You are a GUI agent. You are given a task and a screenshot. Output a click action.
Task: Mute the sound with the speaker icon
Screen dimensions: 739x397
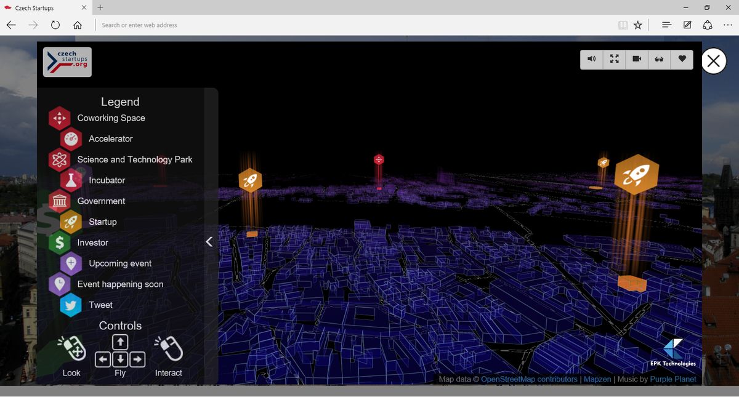591,59
